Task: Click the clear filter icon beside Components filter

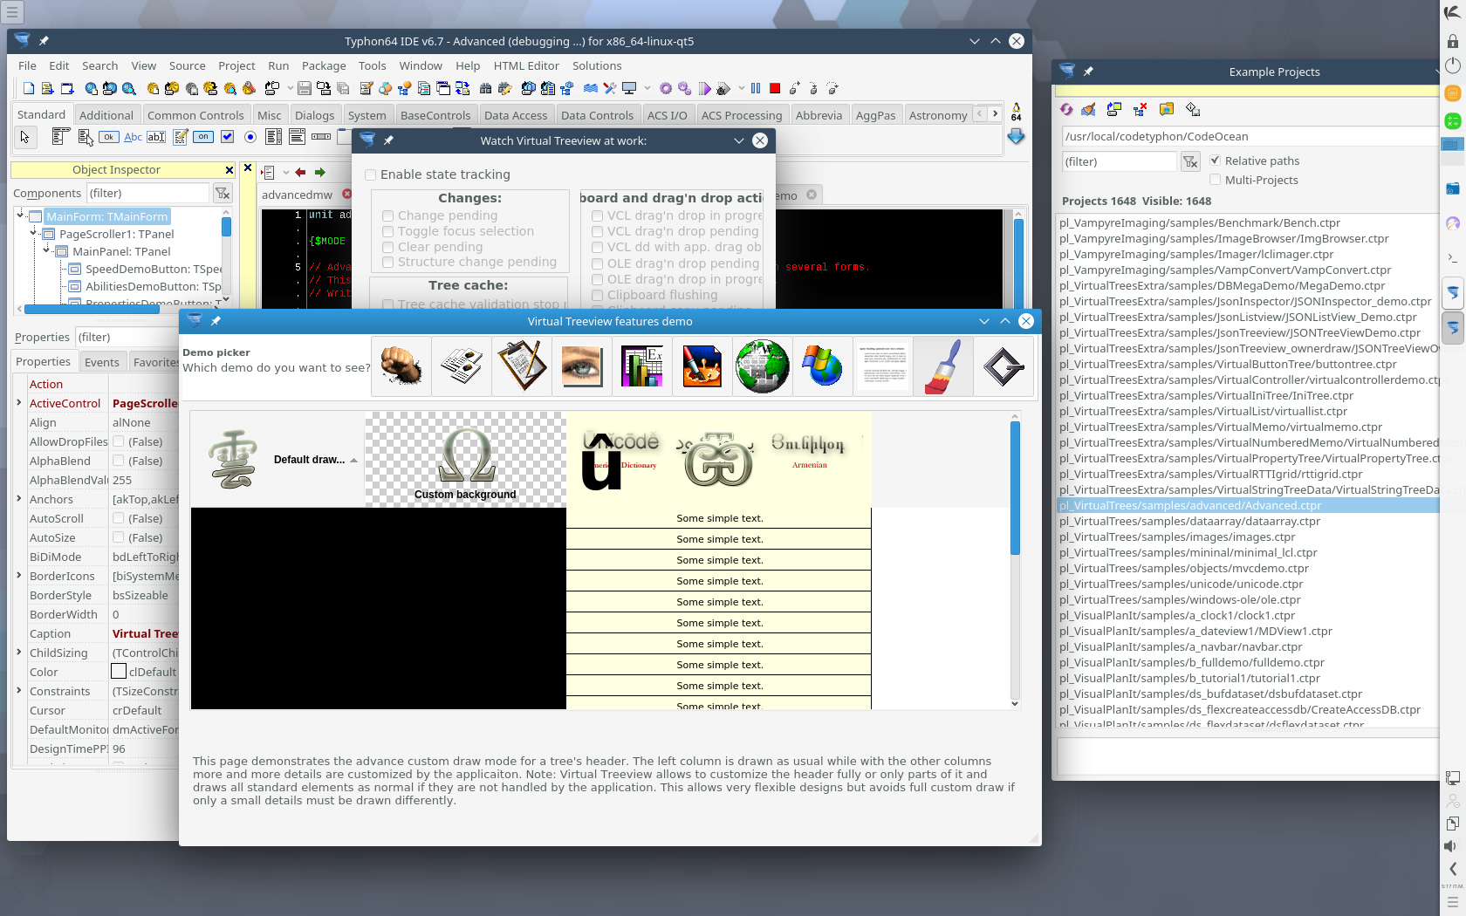Action: click(x=223, y=194)
